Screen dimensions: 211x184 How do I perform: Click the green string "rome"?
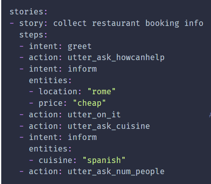(x=101, y=92)
